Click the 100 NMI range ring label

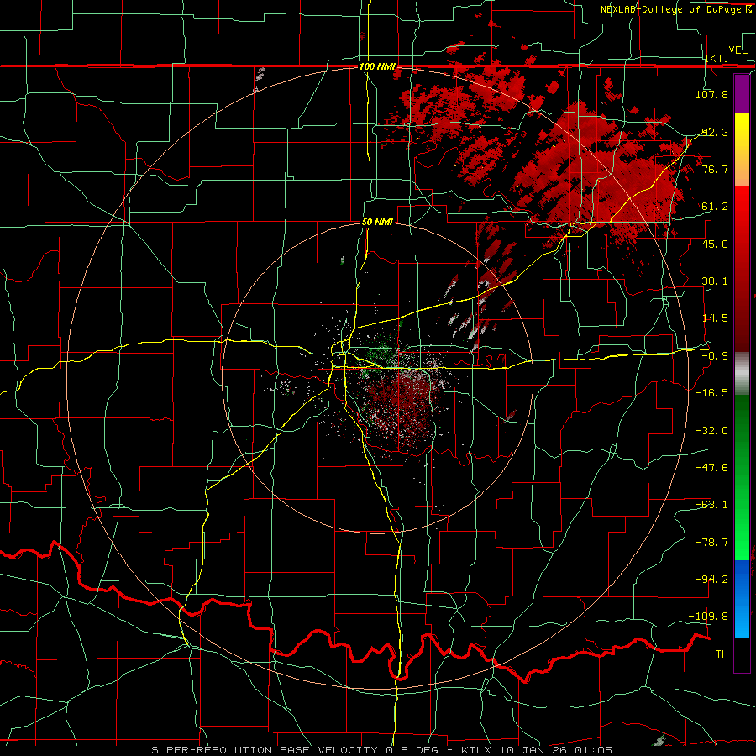pos(377,66)
